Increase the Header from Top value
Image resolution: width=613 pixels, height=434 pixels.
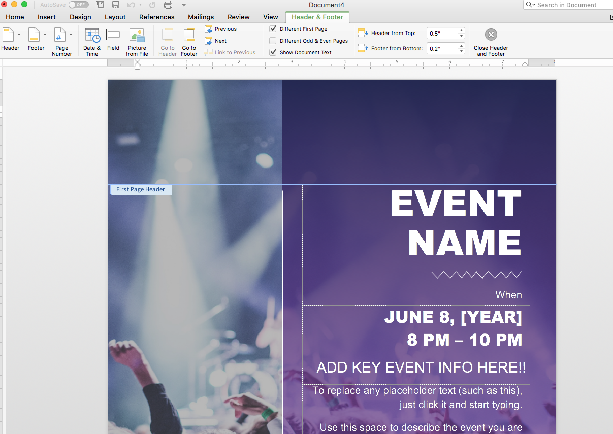(x=461, y=30)
